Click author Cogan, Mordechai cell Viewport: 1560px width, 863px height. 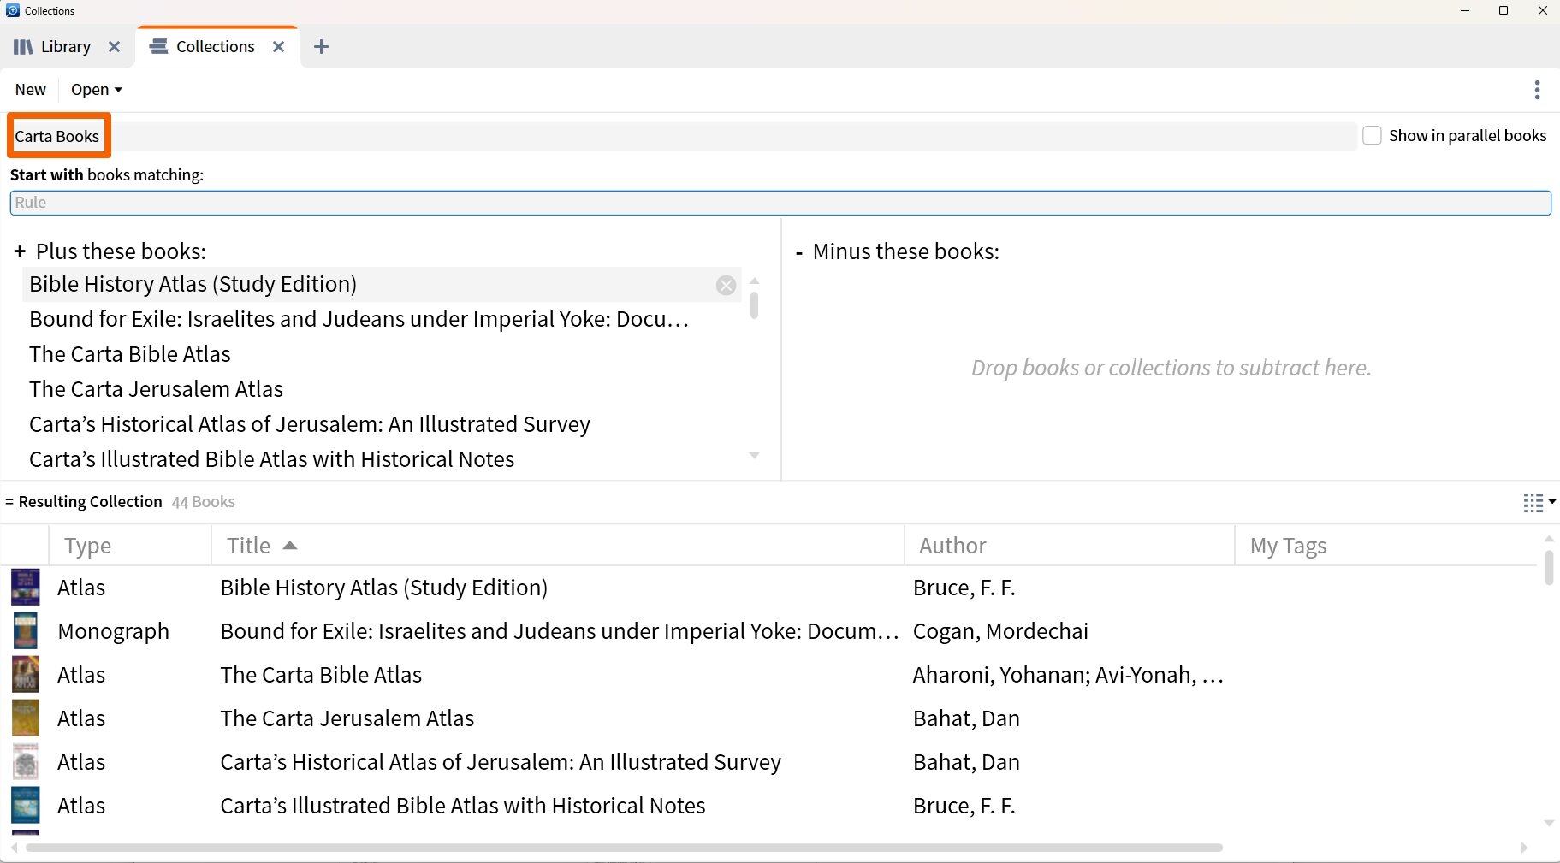tap(1000, 631)
